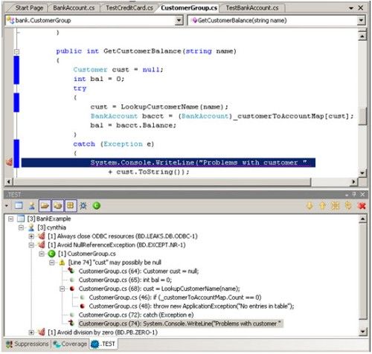Open the bank.CustomerGroup class dropdown
Viewport: 372px width, 354px height.
pyautogui.click(x=179, y=20)
